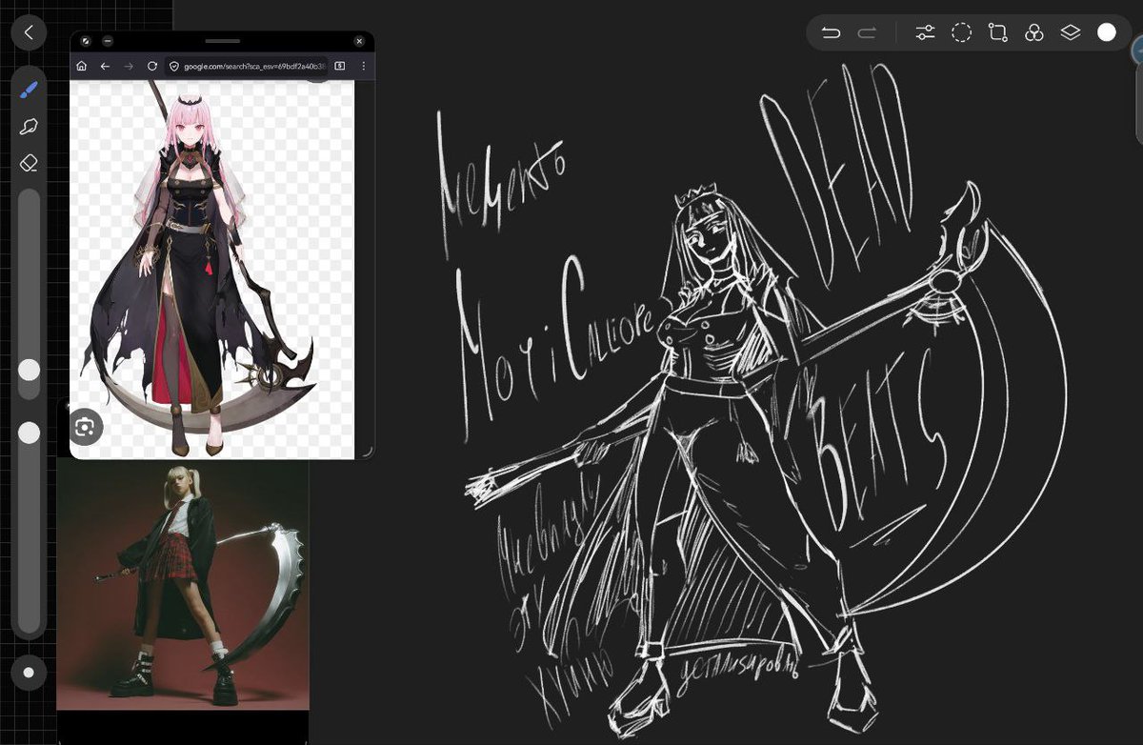This screenshot has height=745, width=1143.
Task: Open the adjustments panel with the sliders icon
Action: pos(924,31)
